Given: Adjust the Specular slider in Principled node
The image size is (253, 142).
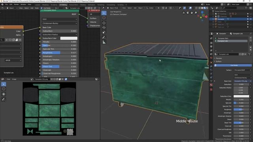Looking at the screenshot, I should pos(60,45).
